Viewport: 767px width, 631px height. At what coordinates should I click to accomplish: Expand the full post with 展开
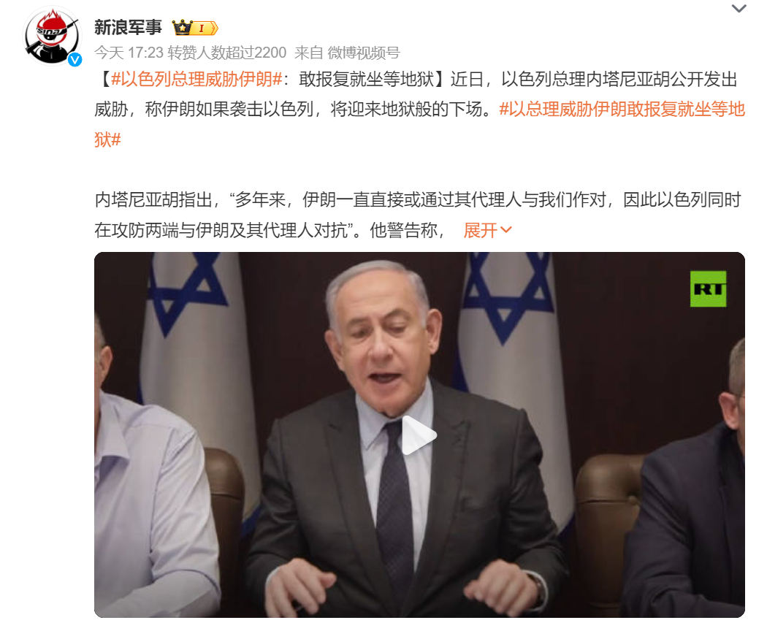pos(480,230)
